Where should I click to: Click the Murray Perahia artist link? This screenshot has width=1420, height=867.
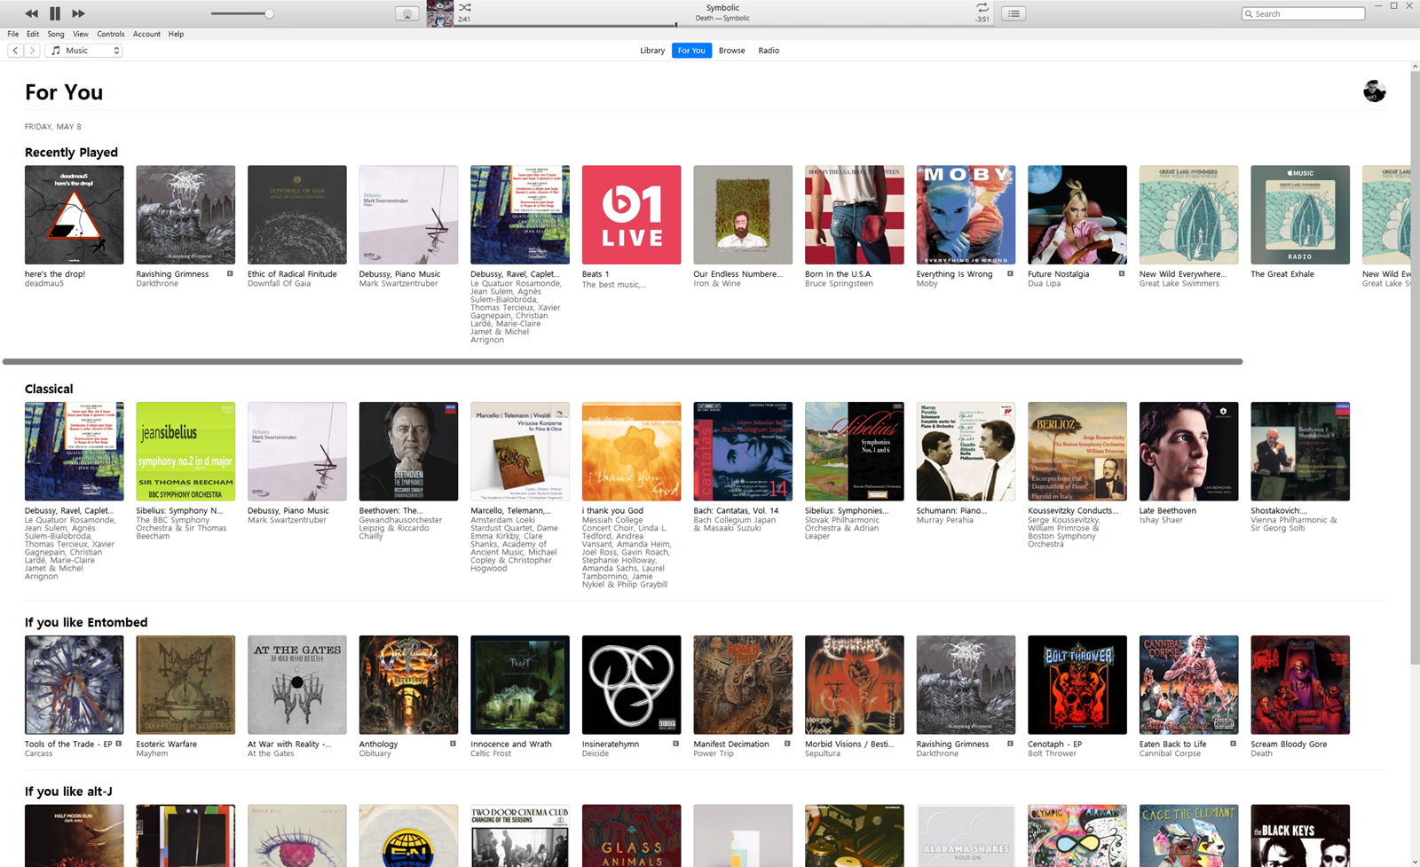945,520
